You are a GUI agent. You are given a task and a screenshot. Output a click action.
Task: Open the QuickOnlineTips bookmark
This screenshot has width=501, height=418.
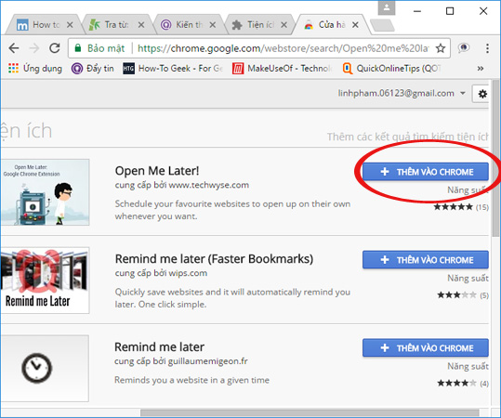pyautogui.click(x=392, y=68)
